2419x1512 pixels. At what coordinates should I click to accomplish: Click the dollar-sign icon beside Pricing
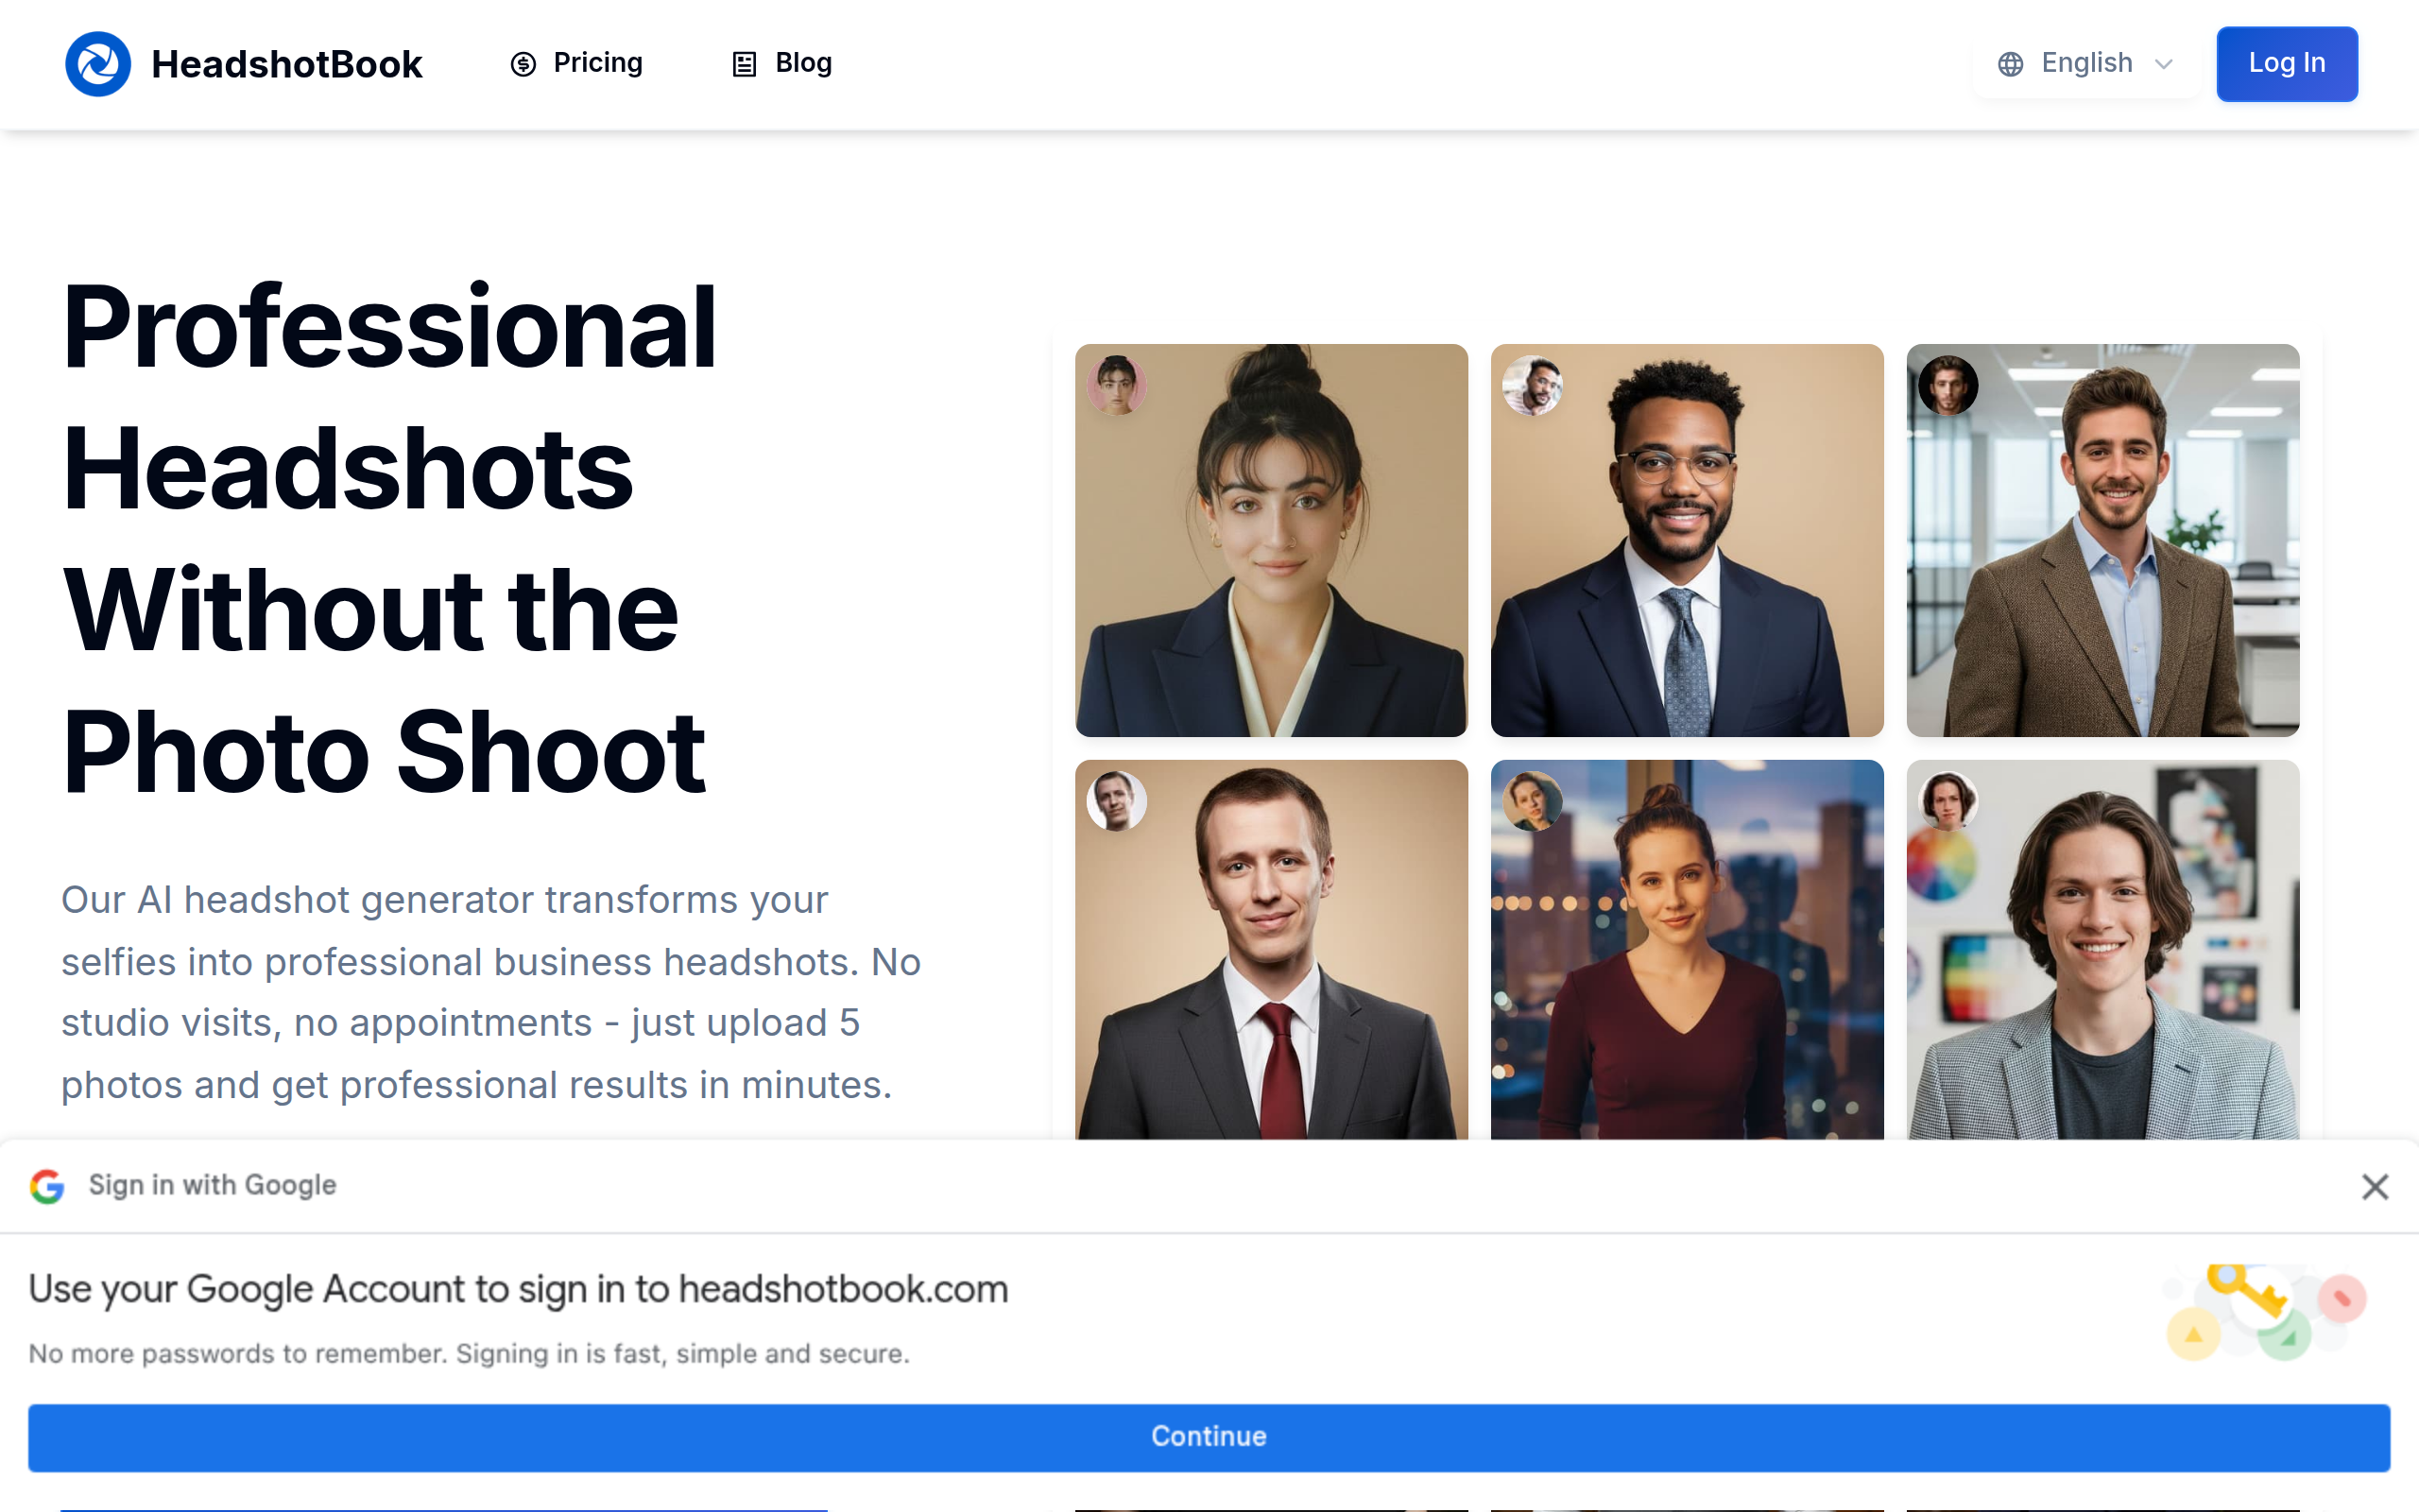(x=523, y=63)
